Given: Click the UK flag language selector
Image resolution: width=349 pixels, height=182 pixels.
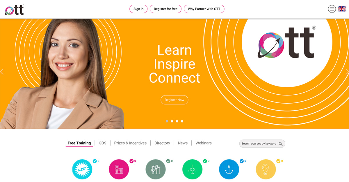Looking at the screenshot, I should (x=341, y=9).
